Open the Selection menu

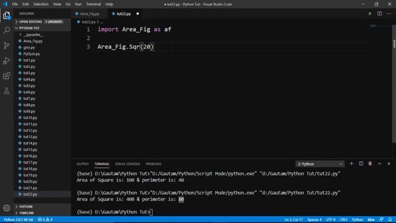[x=41, y=4]
